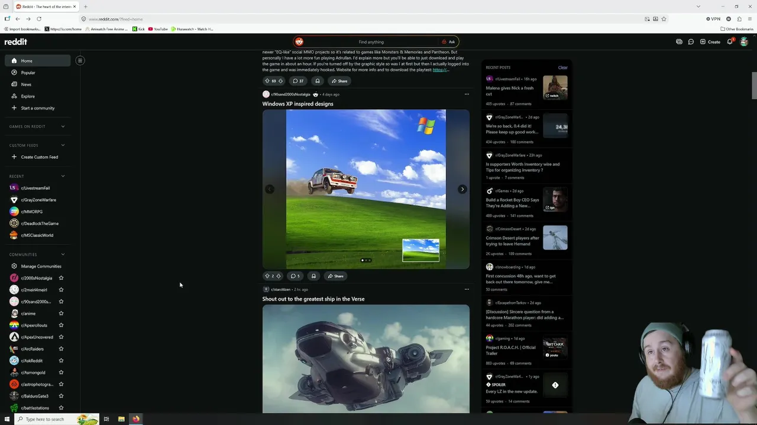Upvote the Windows XP inspired designs post
The image size is (757, 425).
(267, 276)
